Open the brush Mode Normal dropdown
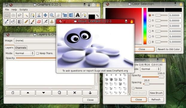 [150, 69]
